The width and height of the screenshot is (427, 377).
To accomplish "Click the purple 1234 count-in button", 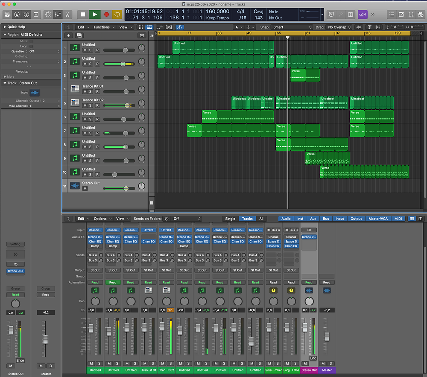I will (x=363, y=15).
